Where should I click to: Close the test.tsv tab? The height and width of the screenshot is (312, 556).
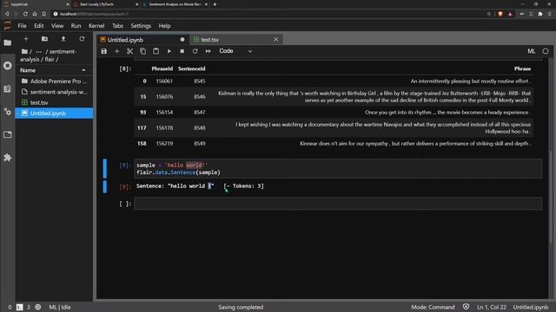click(x=276, y=39)
